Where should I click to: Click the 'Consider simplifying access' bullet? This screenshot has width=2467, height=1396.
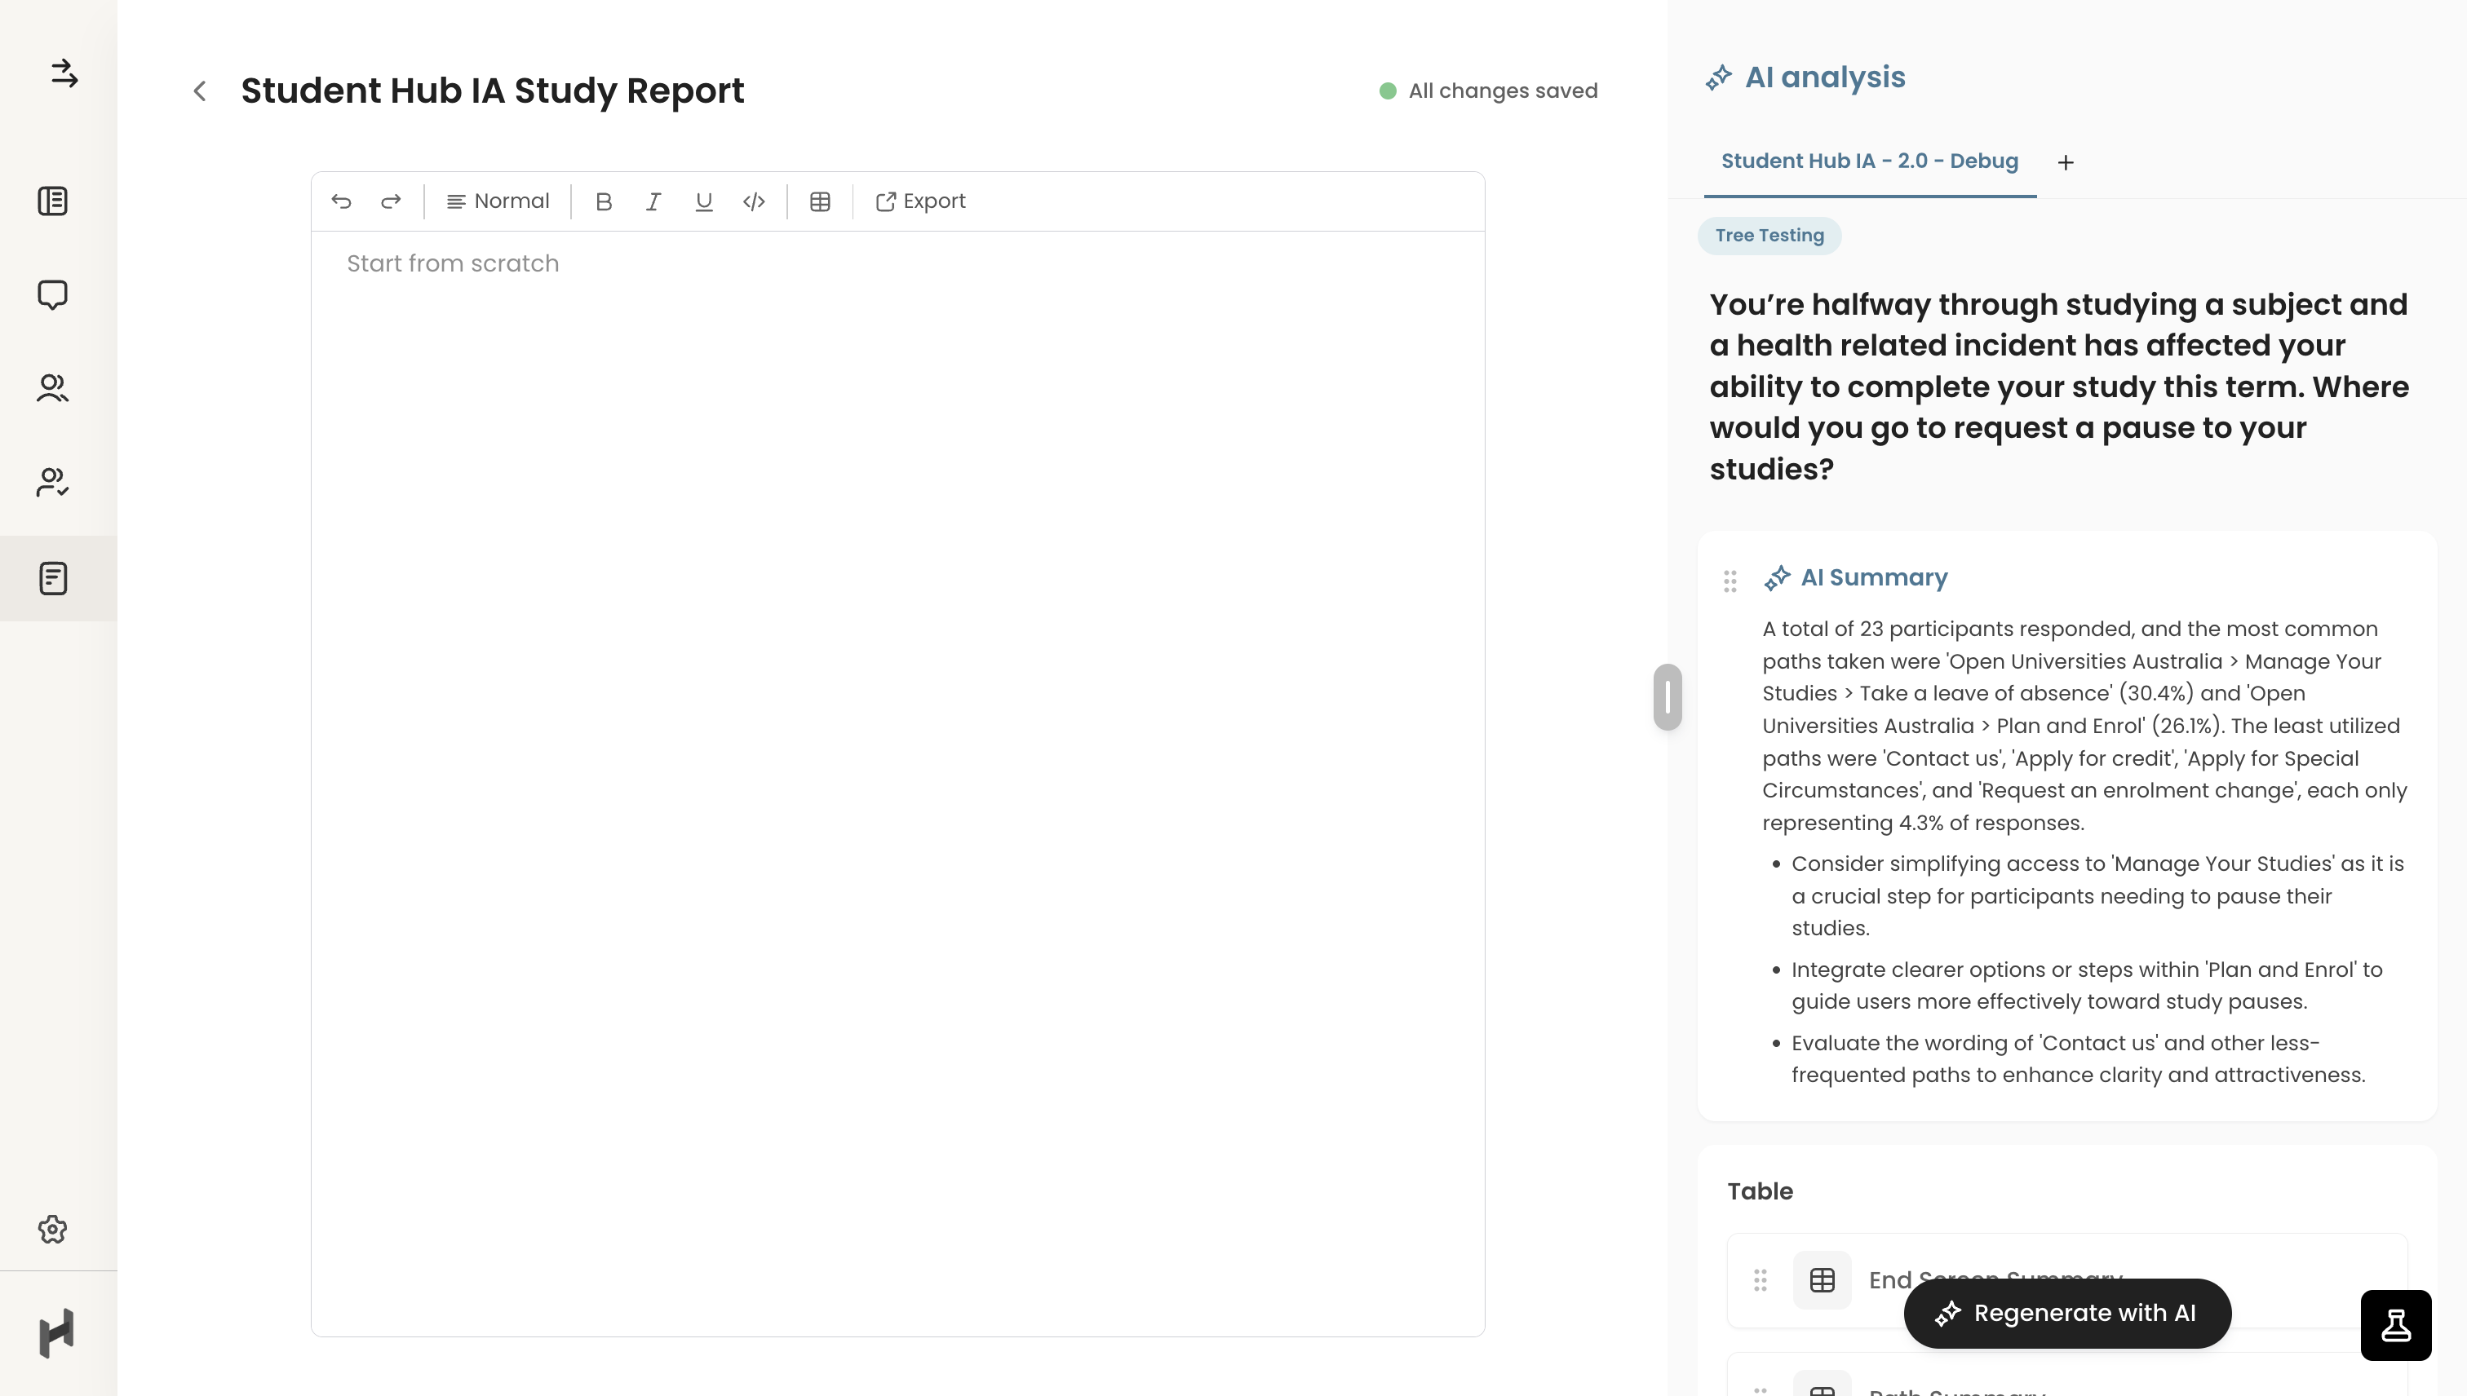[2097, 895]
